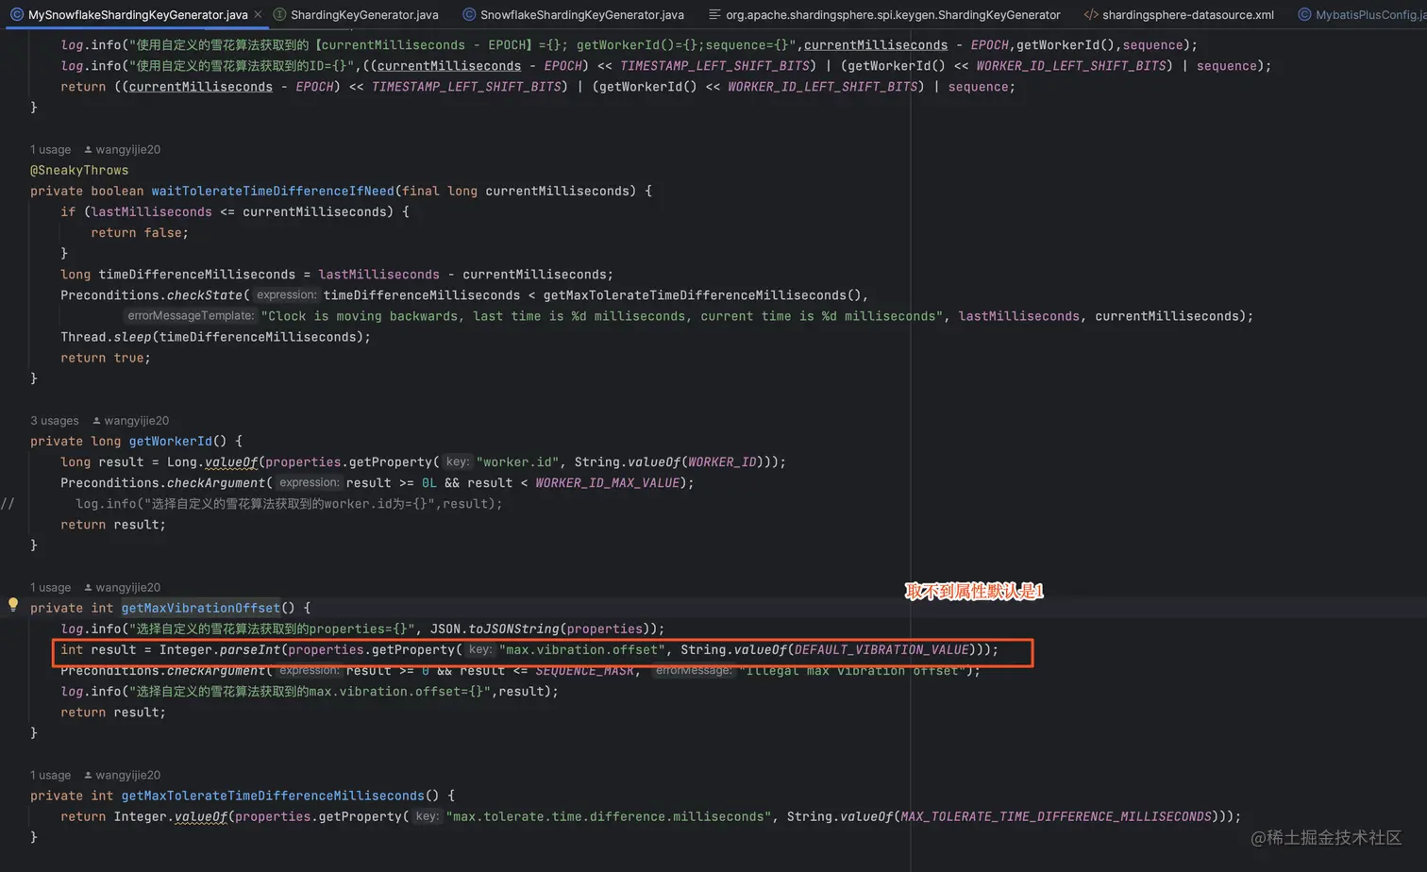Click "max.tolerate.time.difference.milliseconds" string literal
The height and width of the screenshot is (872, 1427).
pyautogui.click(x=609, y=816)
